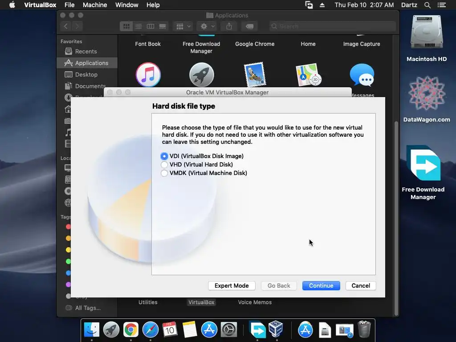Open the File menu
The image size is (456, 342).
(x=69, y=5)
